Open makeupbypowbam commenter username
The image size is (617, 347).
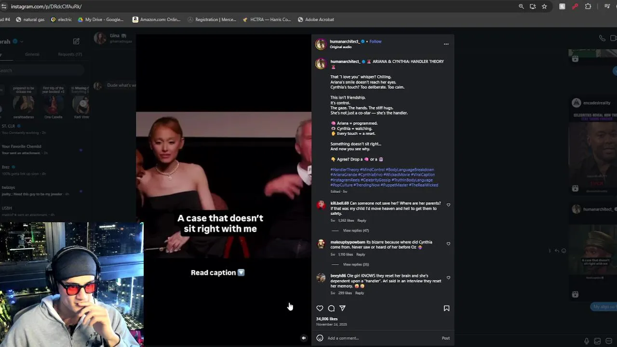(x=348, y=242)
